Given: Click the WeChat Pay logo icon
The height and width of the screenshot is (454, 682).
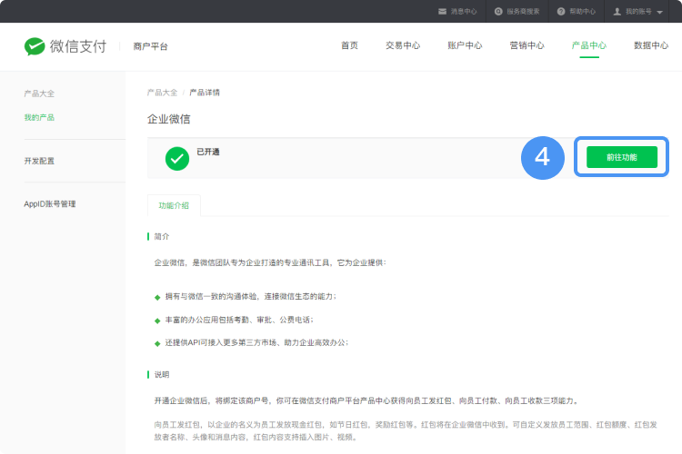Looking at the screenshot, I should pyautogui.click(x=35, y=46).
